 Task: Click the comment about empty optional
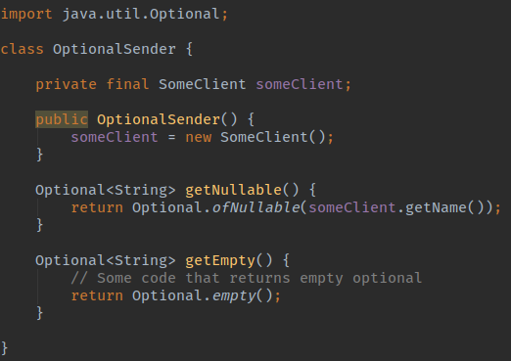pyautogui.click(x=247, y=278)
